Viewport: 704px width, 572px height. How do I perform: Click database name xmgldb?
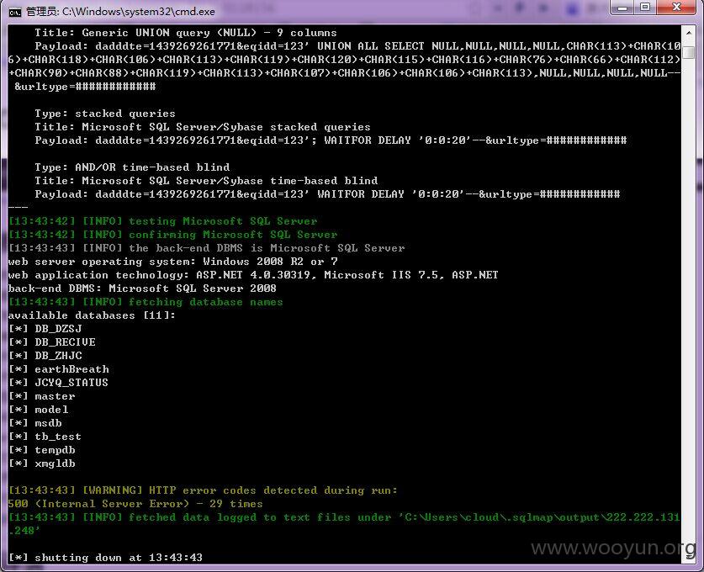[x=55, y=463]
